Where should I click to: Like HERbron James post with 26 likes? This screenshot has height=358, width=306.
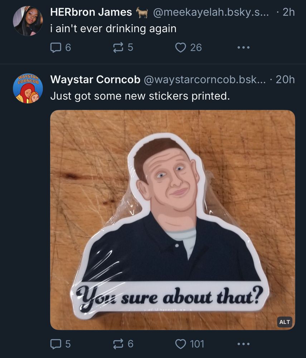point(188,48)
